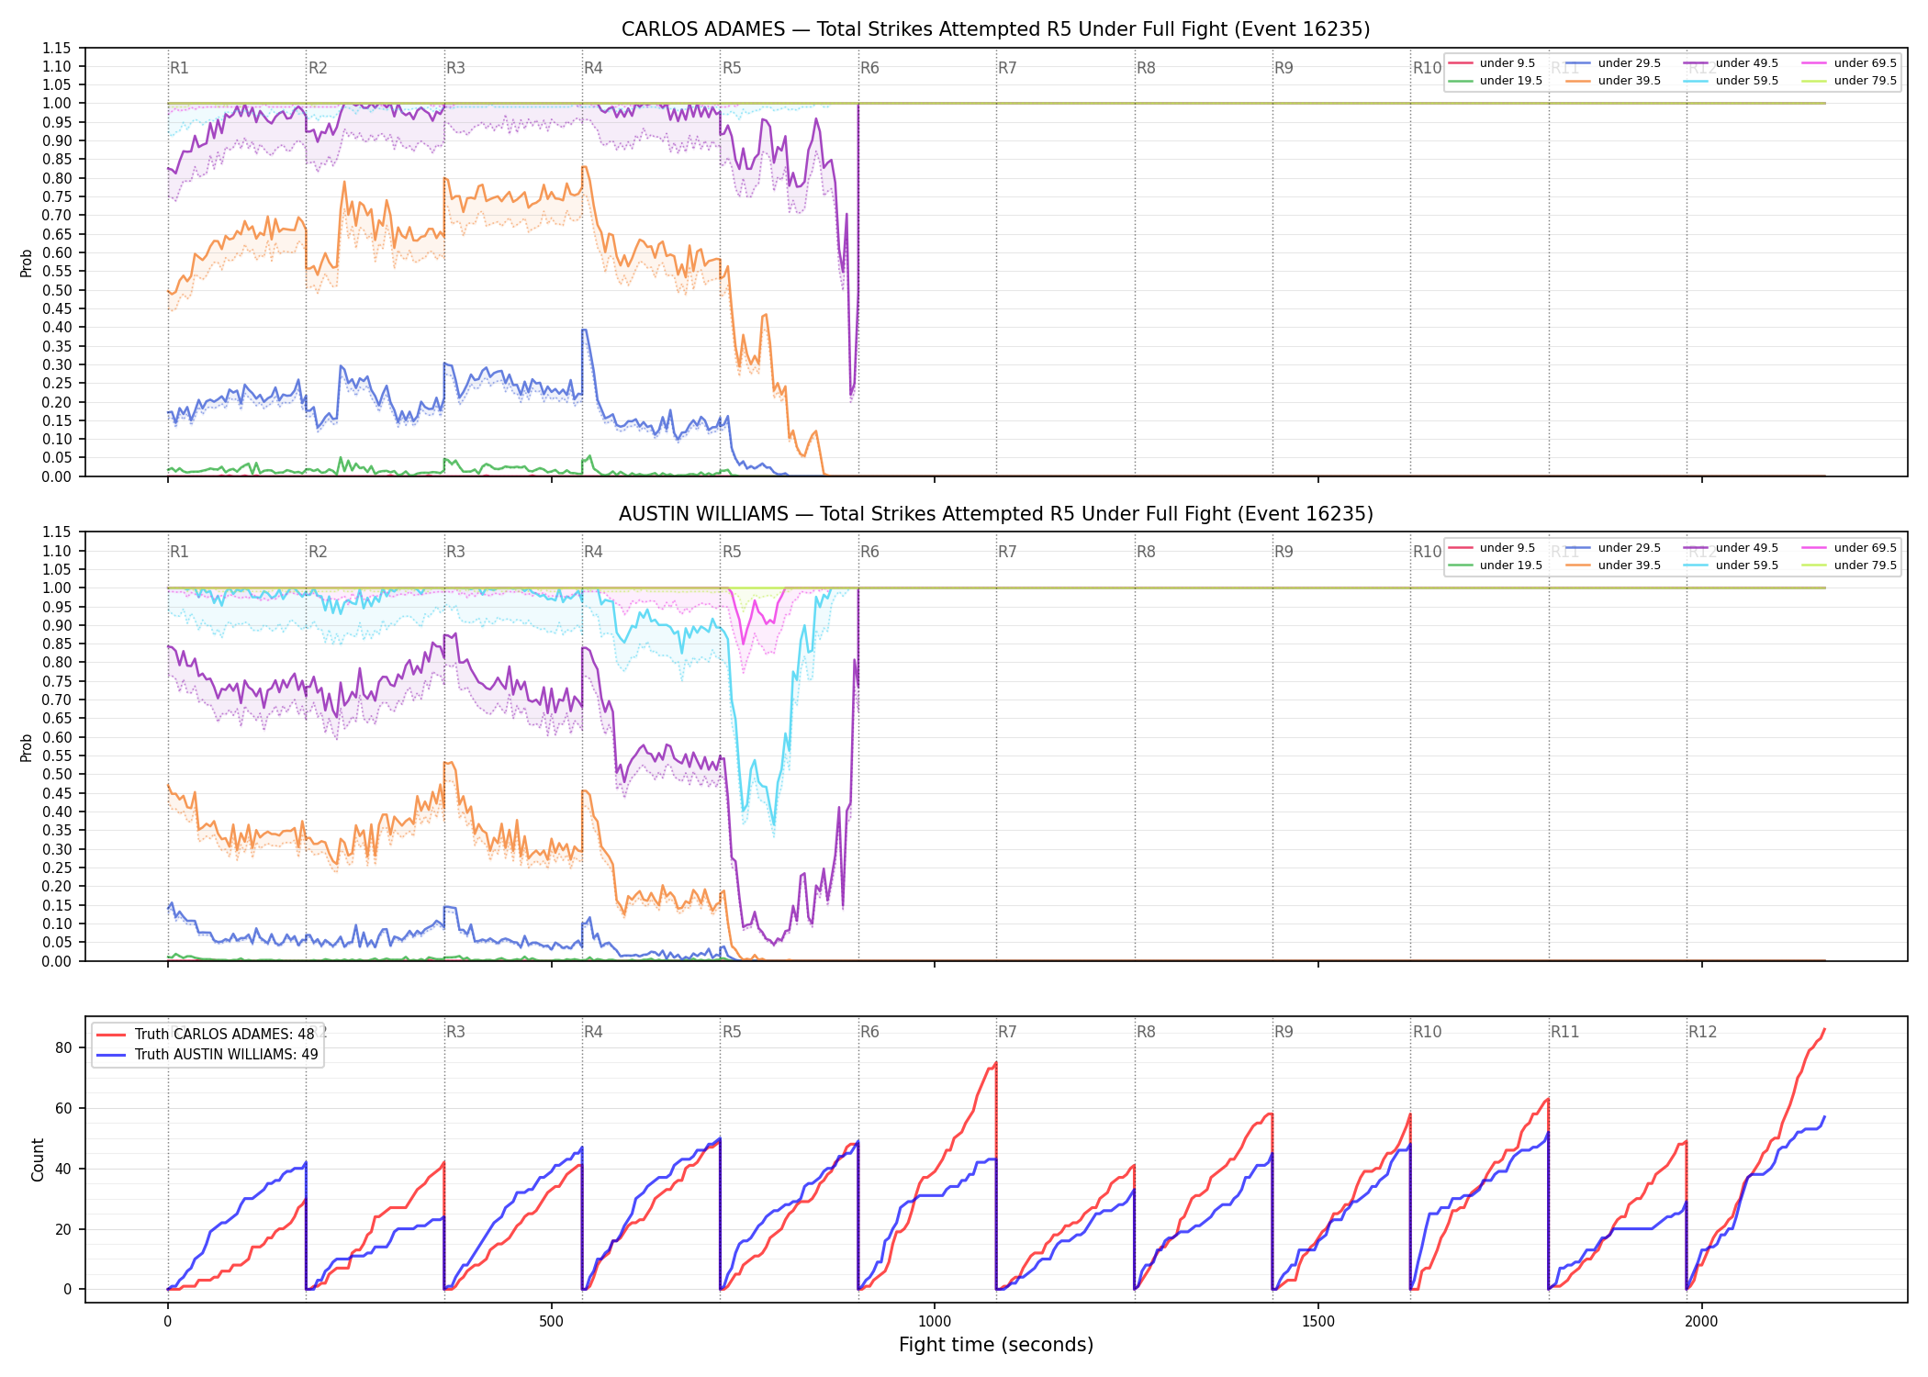Click the 500 tick on the x-axis
Viewport: 1928px width, 1377px height.
pos(551,1322)
